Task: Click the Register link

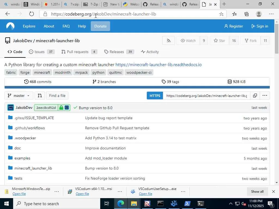Action: [233, 26]
